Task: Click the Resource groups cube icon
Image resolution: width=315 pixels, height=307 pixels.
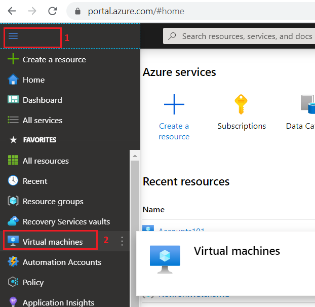Action: tap(13, 201)
